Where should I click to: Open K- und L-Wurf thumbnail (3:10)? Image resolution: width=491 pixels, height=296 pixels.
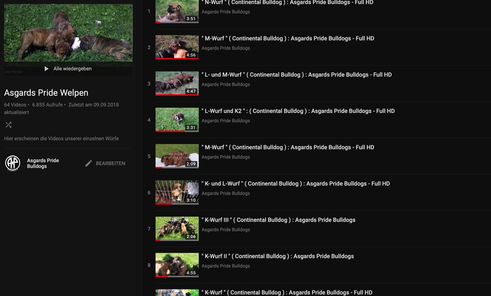point(177,193)
